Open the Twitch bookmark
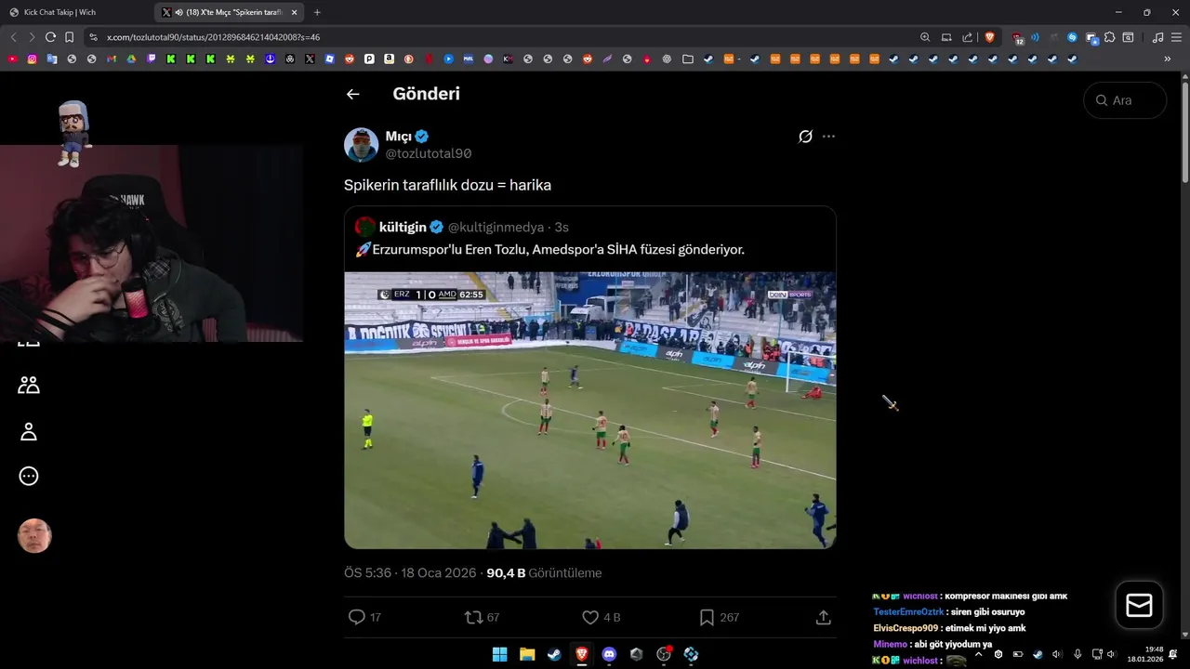 [152, 59]
